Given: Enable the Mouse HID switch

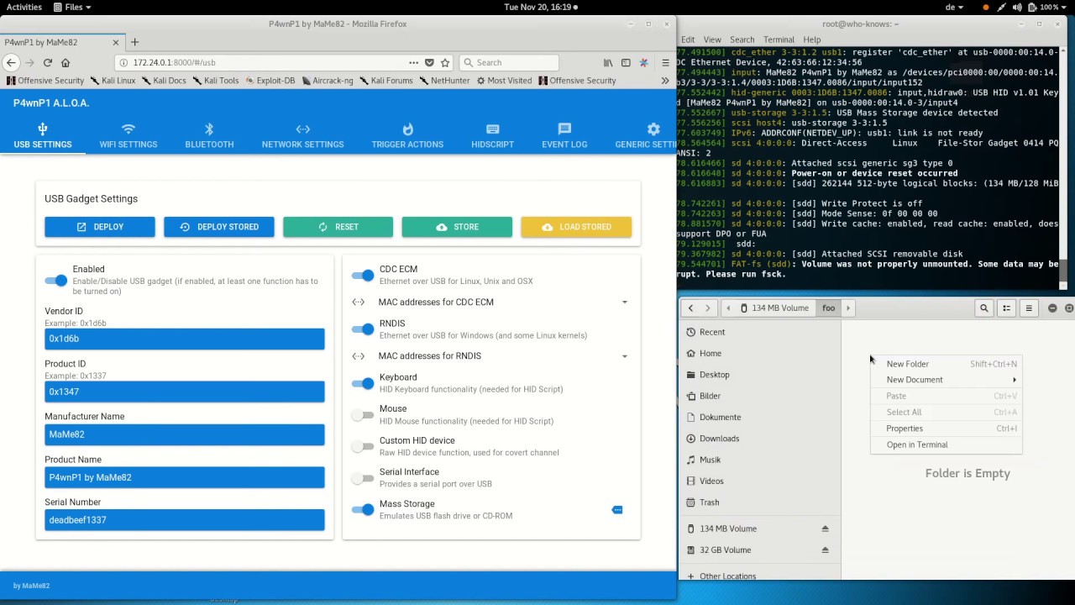Looking at the screenshot, I should 363,415.
